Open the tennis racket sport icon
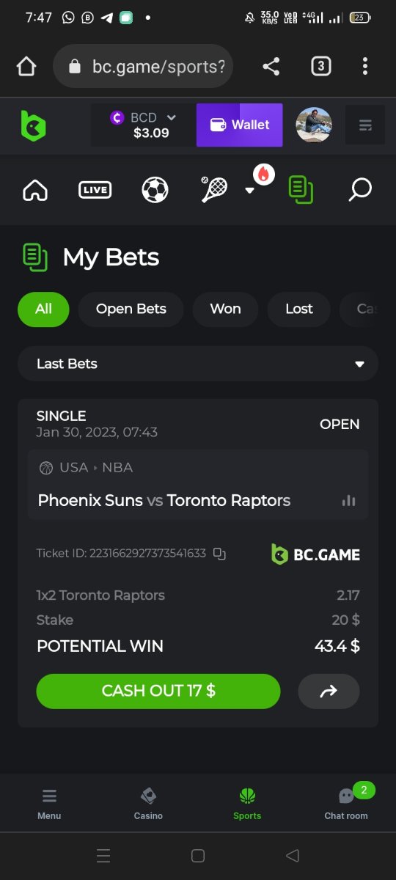 pyautogui.click(x=214, y=189)
